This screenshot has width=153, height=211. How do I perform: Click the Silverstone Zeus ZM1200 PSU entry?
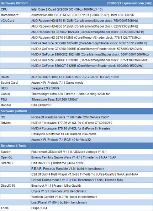point(92,99)
